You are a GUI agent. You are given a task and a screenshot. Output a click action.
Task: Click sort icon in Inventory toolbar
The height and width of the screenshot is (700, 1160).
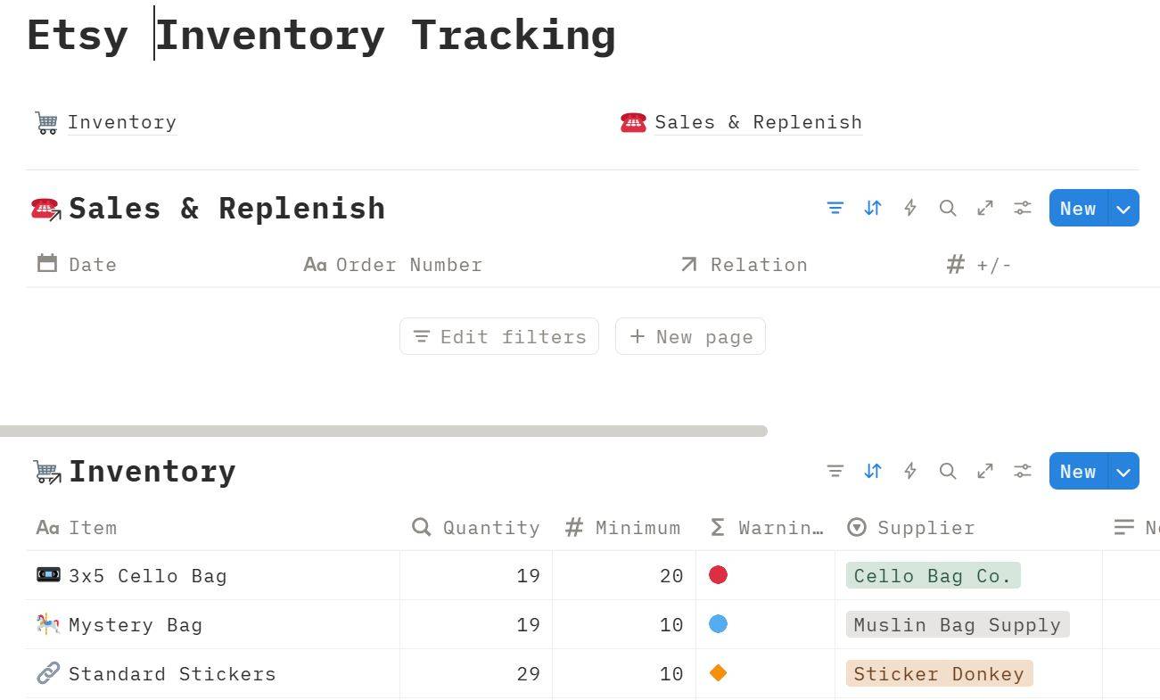pyautogui.click(x=873, y=472)
